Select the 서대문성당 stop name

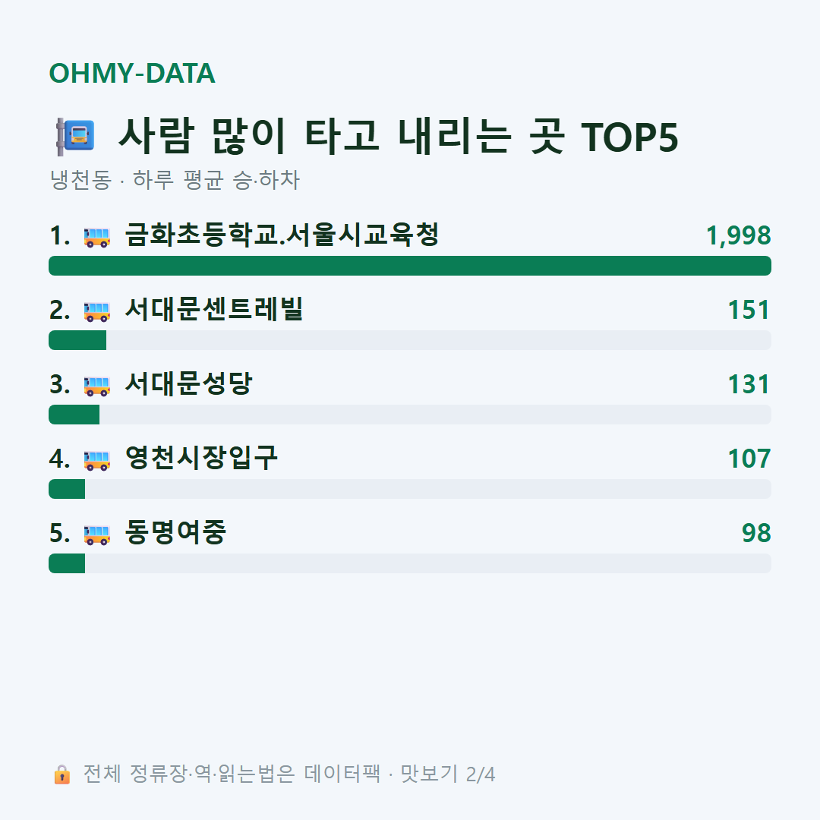pyautogui.click(x=189, y=383)
